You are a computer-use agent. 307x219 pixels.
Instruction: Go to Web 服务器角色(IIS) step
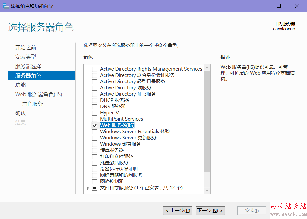click(x=39, y=94)
